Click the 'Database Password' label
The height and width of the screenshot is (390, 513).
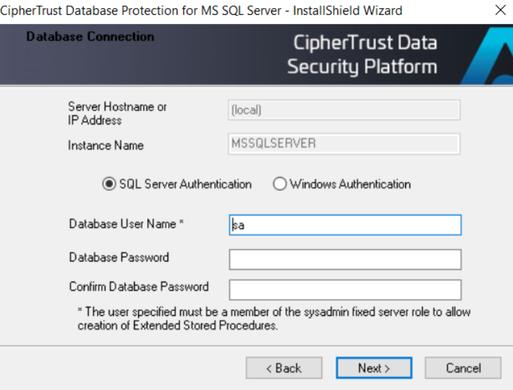tap(119, 258)
